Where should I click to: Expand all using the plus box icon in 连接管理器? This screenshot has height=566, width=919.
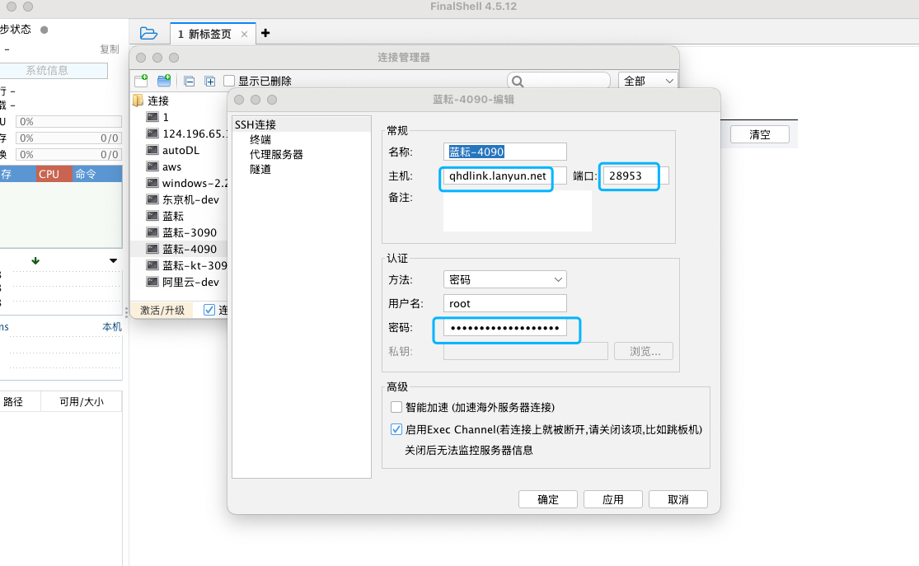point(210,82)
